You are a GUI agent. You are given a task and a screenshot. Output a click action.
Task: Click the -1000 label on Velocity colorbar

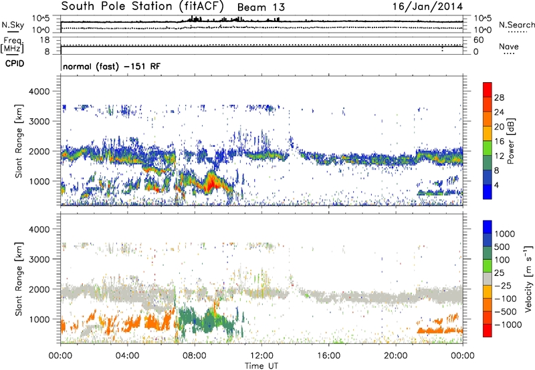point(508,325)
